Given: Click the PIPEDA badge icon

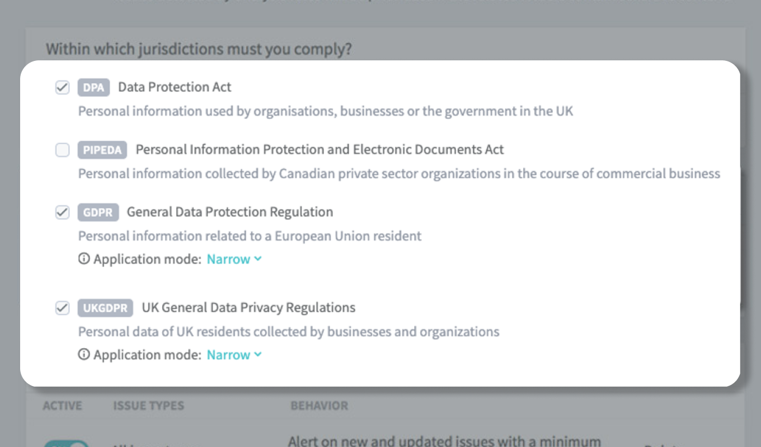Looking at the screenshot, I should [102, 150].
